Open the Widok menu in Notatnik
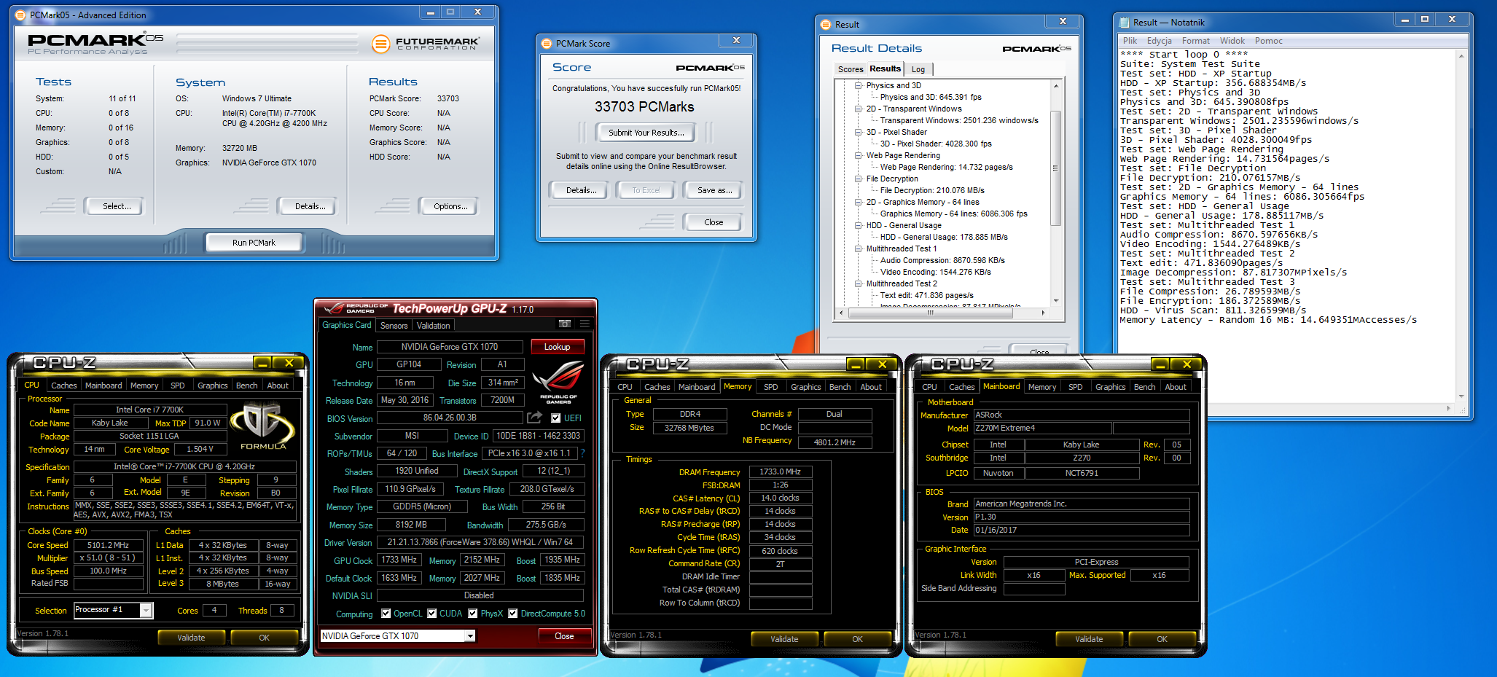Screen dimensions: 1497x677 (x=1232, y=41)
